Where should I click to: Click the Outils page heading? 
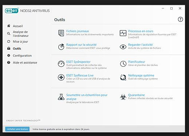click(x=59, y=20)
